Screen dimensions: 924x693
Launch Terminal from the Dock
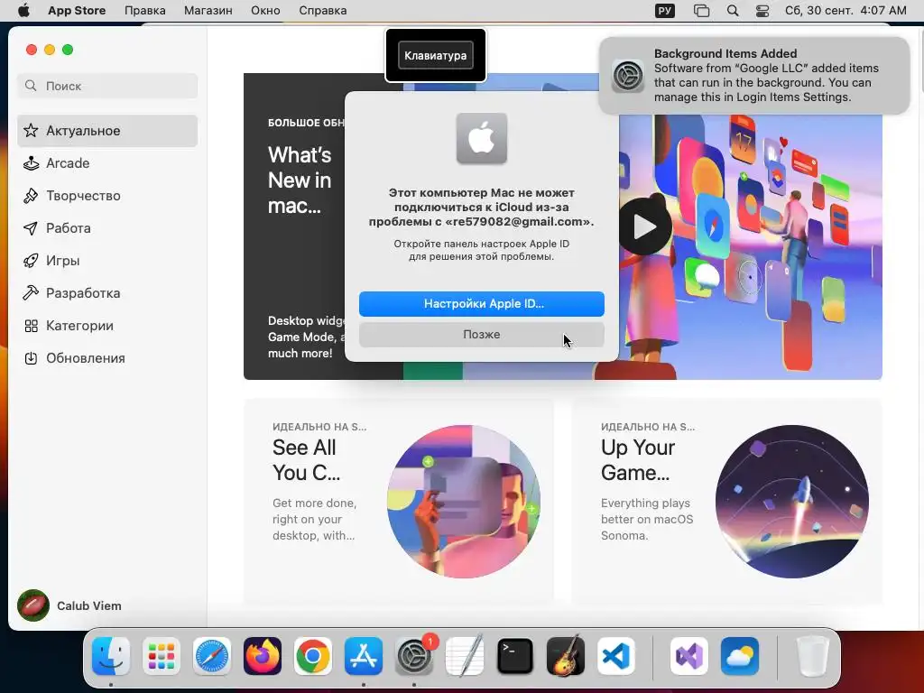click(x=515, y=656)
